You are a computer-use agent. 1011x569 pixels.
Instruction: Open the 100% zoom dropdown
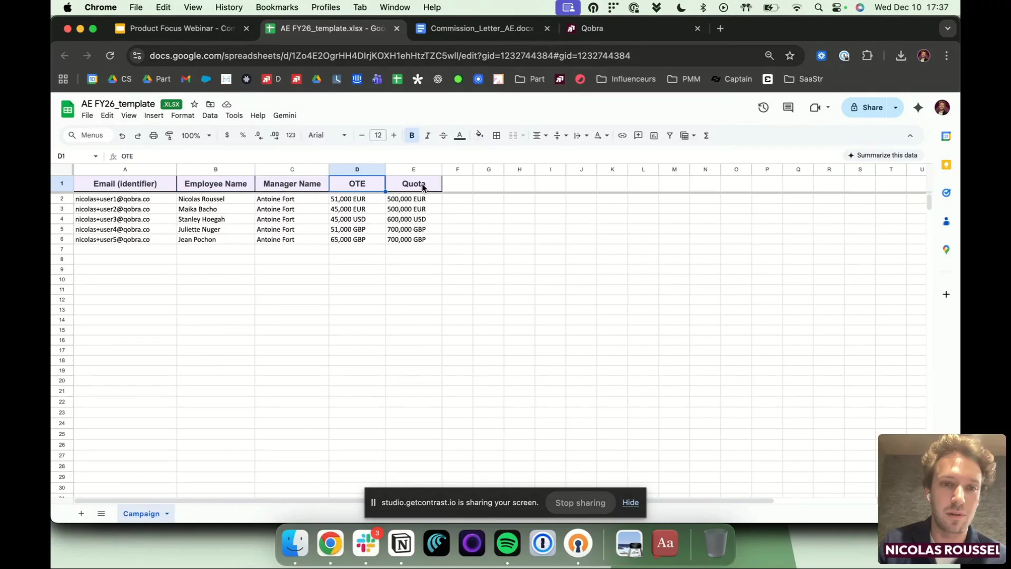(x=196, y=135)
